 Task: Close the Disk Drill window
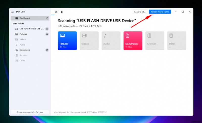[x=190, y=12]
